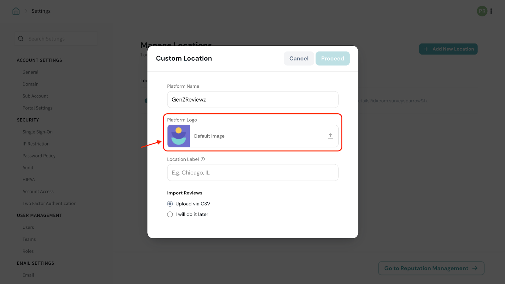Open Two Factor Authentication settings
Screen dimensions: 505x284
[49, 204]
